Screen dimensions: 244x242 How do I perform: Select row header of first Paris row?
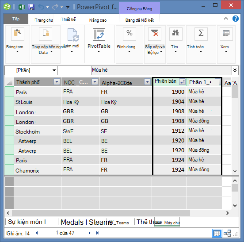9,92
